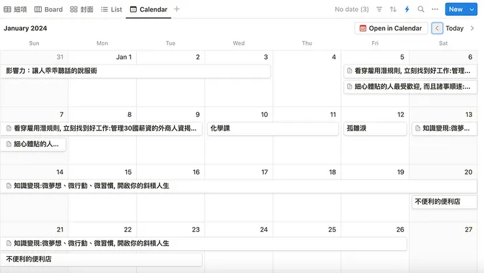Open the sort arrows icon
Viewport: 484px width, 273px height.
tap(393, 9)
